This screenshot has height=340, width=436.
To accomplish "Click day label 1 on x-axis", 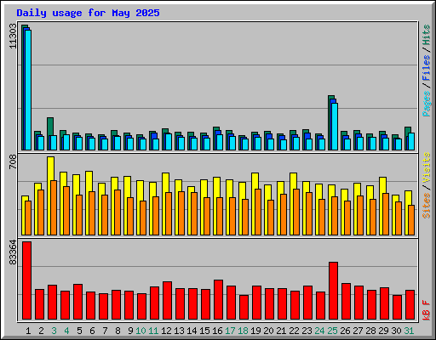I will point(28,331).
